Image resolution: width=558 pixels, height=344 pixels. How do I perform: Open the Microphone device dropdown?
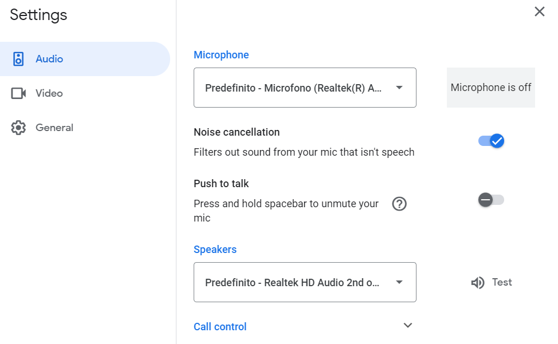pos(305,88)
